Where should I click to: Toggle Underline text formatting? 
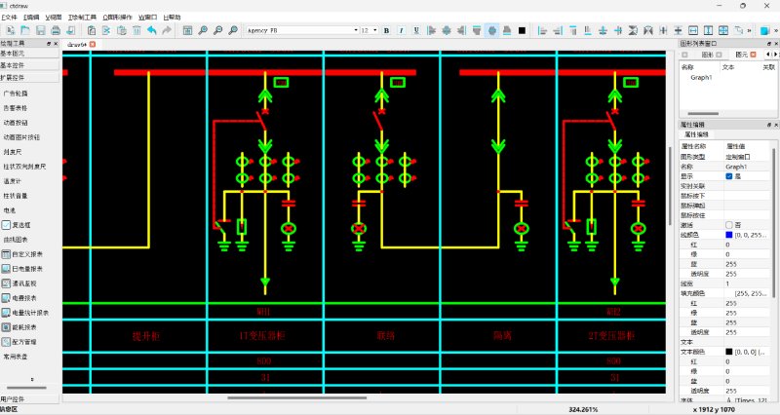414,30
